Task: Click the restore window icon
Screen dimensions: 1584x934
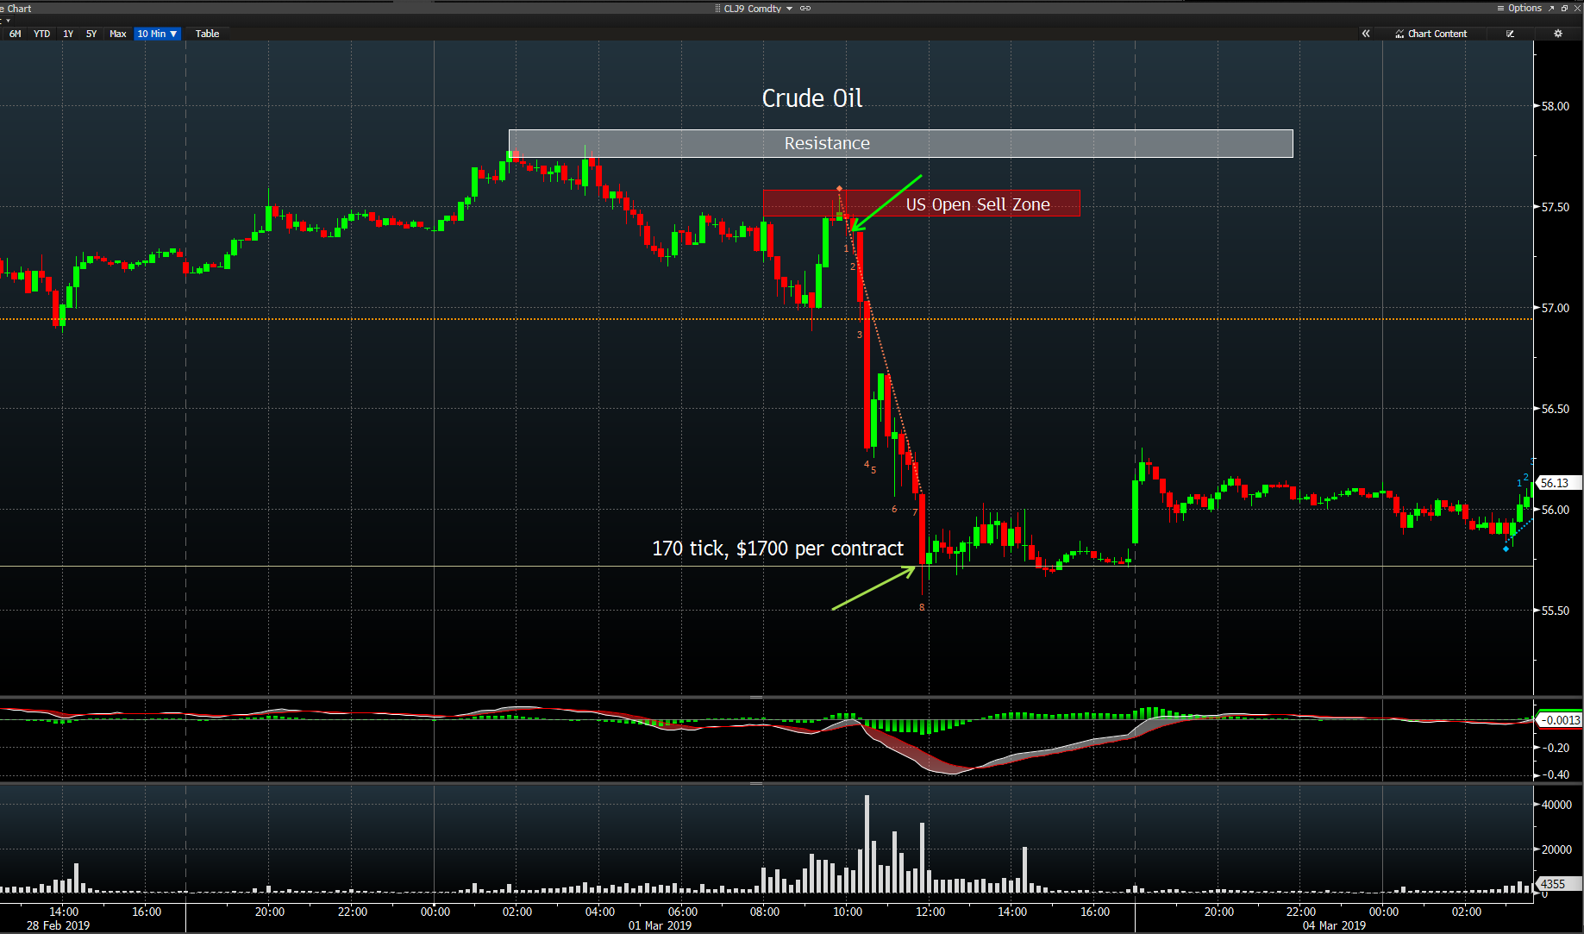Action: [x=1564, y=8]
